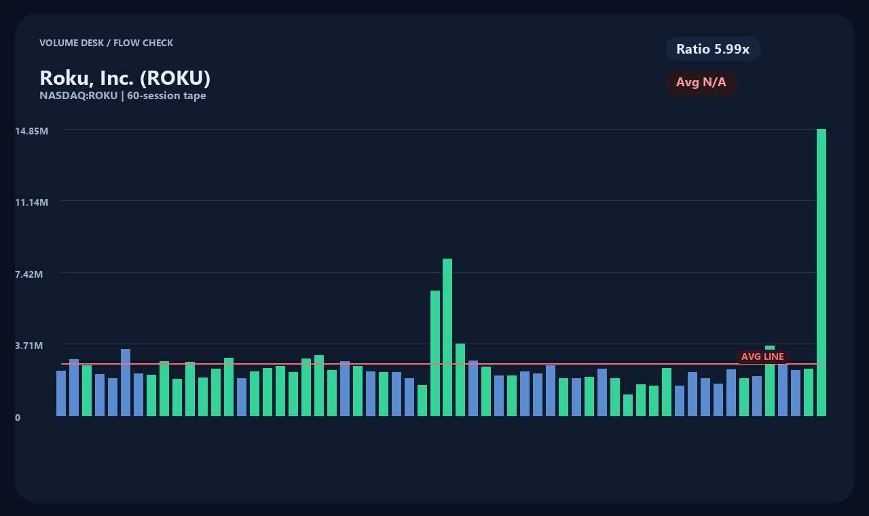Click the 11.14M axis label
This screenshot has height=516, width=869.
[x=32, y=202]
